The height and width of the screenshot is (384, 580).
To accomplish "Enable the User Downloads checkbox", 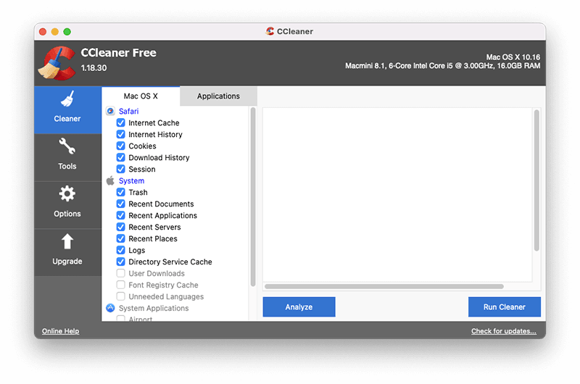I will [x=120, y=273].
